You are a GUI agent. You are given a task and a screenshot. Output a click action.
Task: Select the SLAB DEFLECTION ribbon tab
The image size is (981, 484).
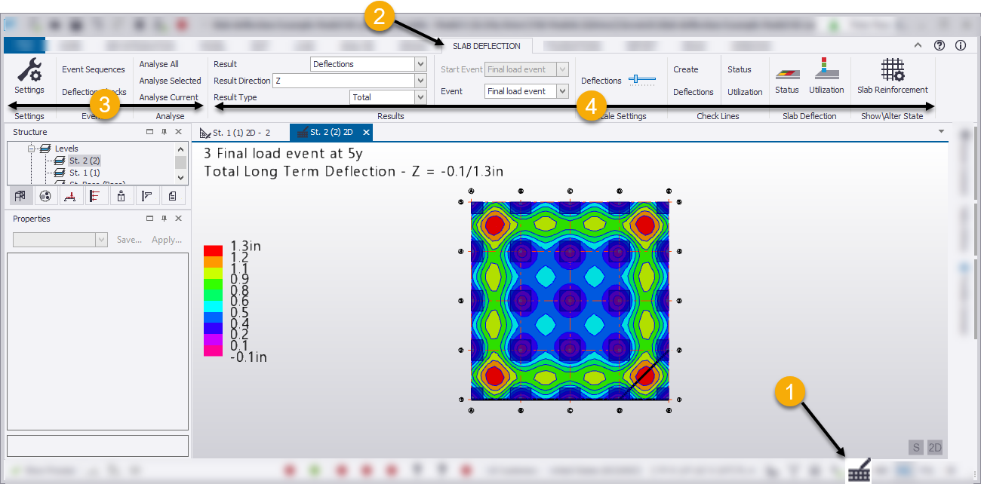click(487, 46)
